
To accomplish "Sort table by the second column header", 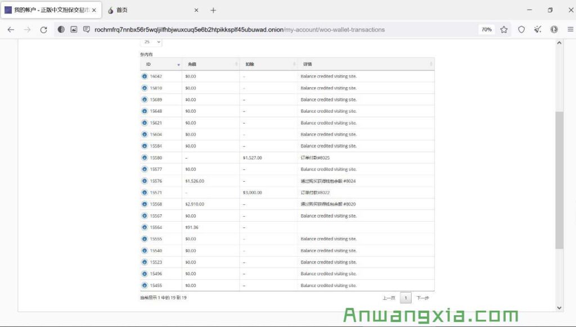I will [x=211, y=64].
